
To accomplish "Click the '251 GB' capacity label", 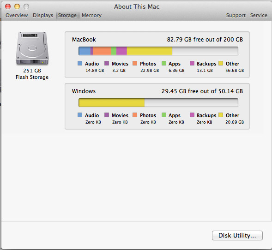I will click(32, 71).
